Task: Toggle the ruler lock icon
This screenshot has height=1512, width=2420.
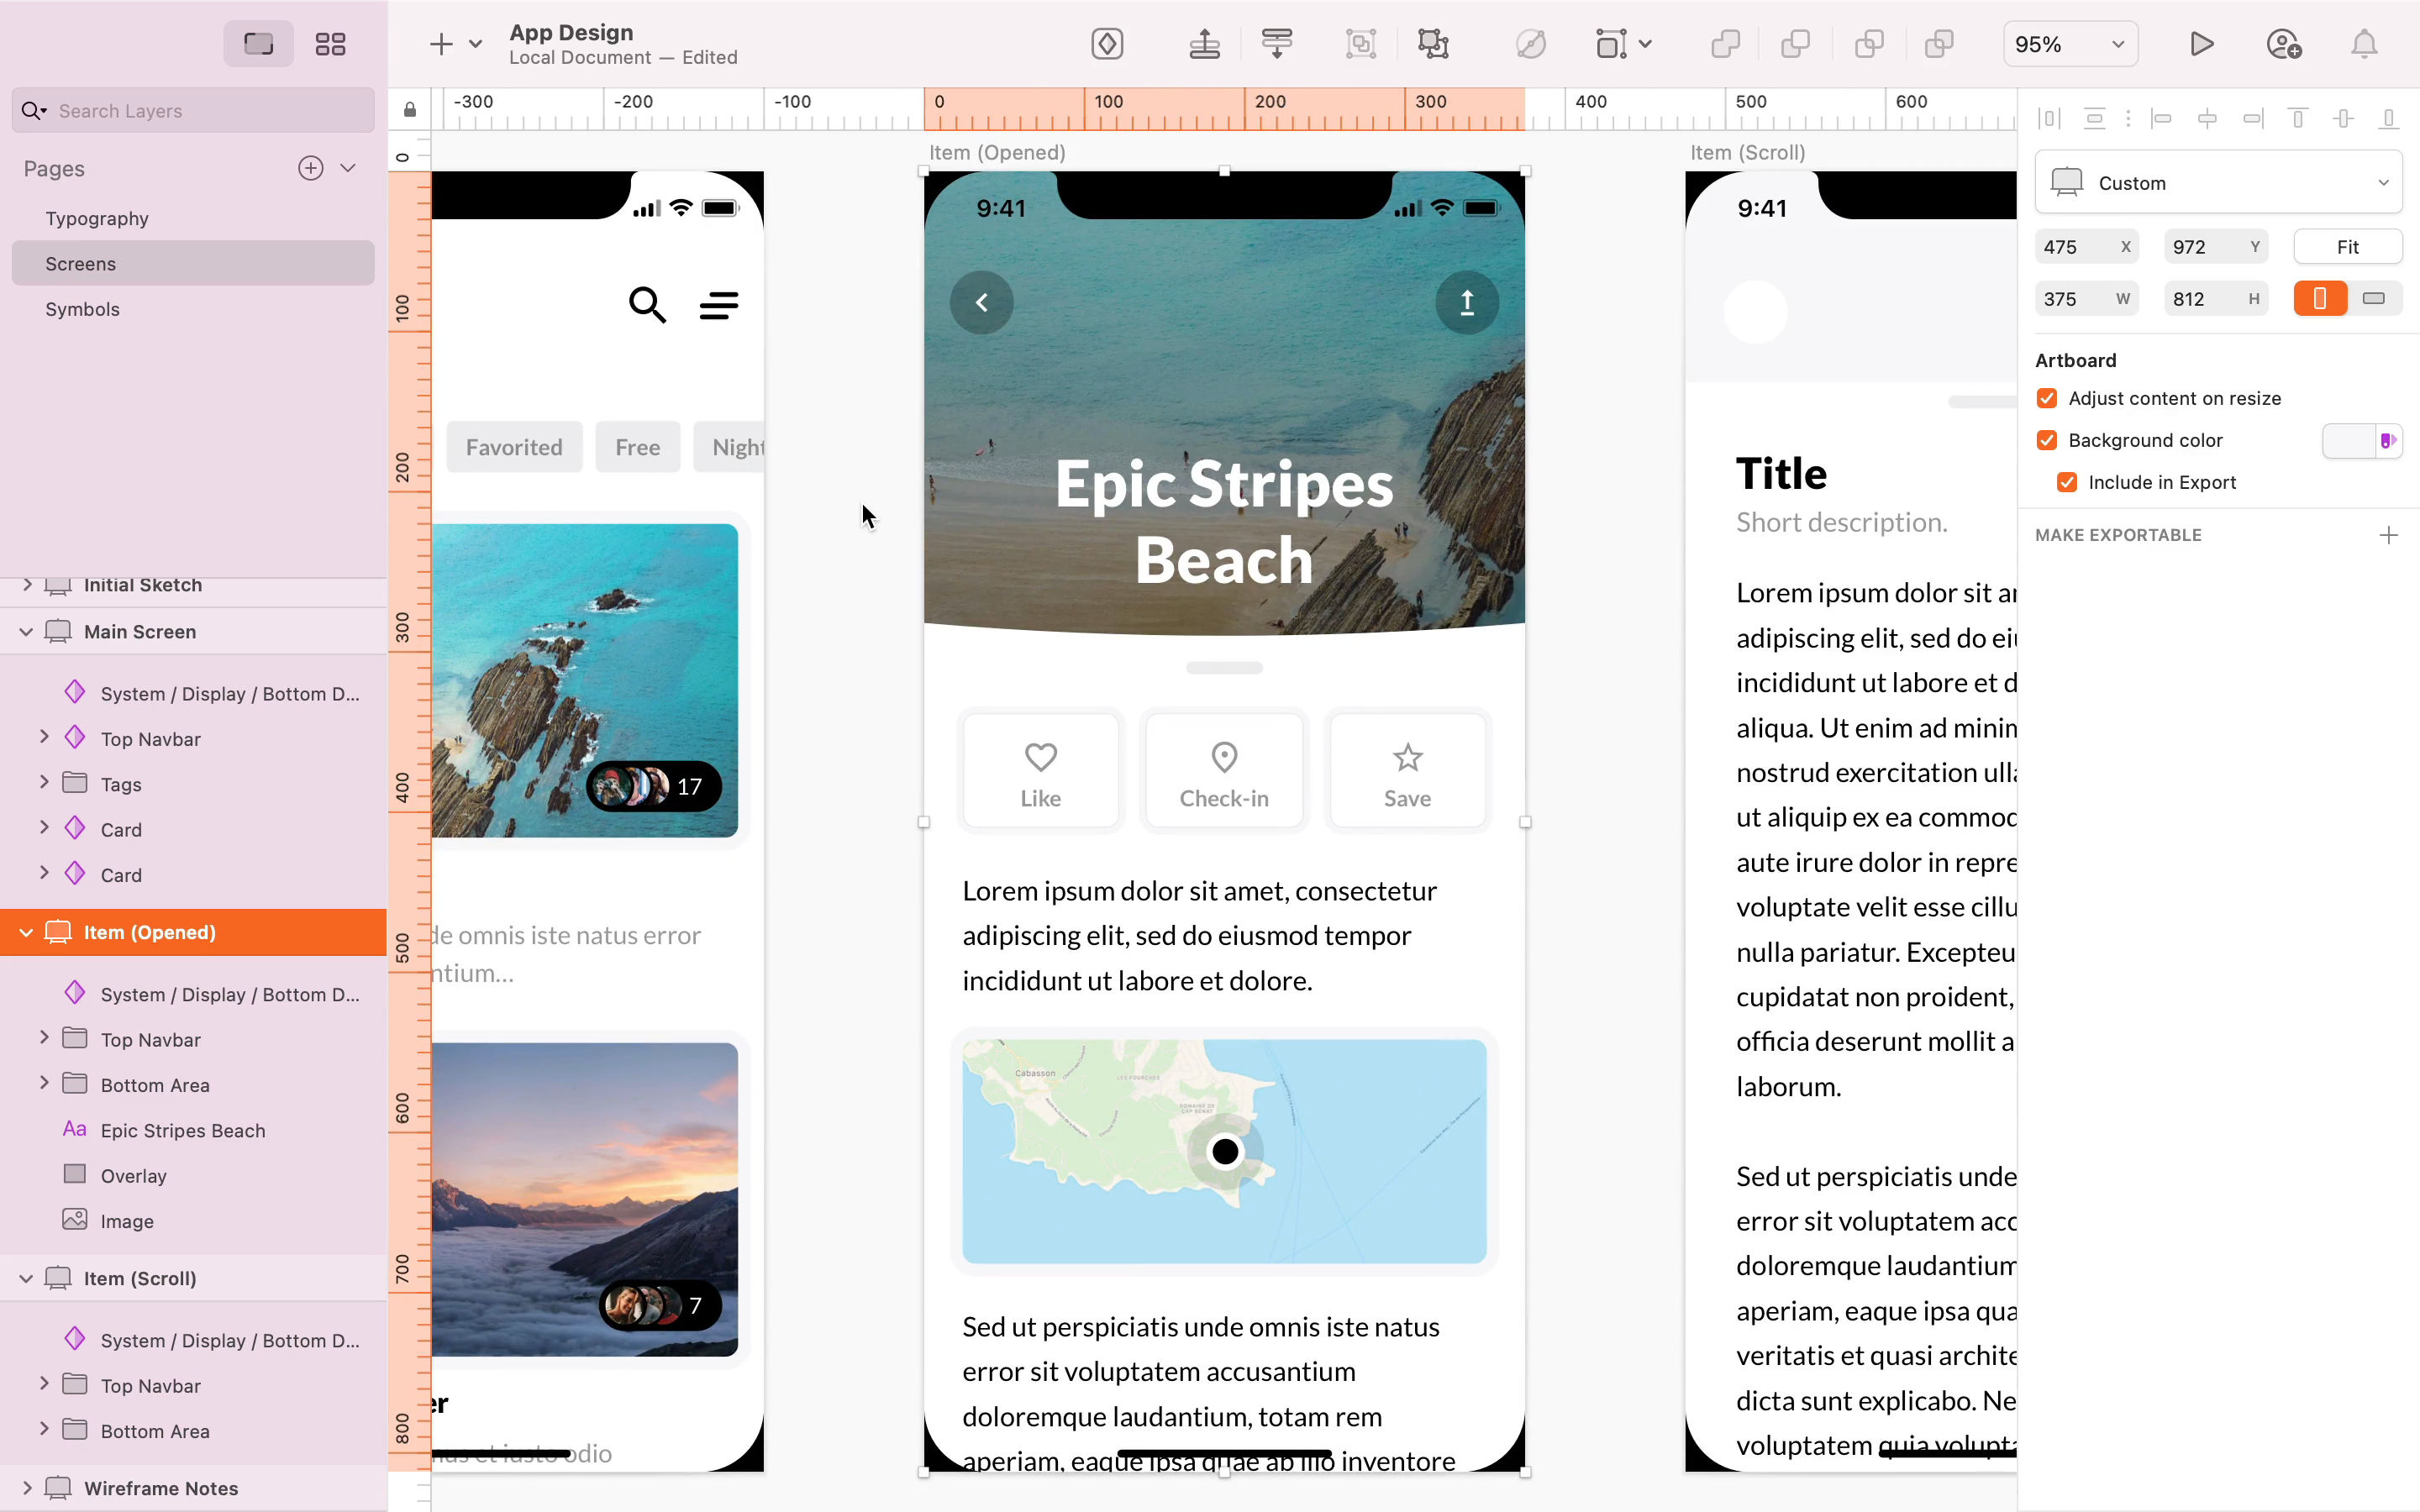Action: coord(410,110)
